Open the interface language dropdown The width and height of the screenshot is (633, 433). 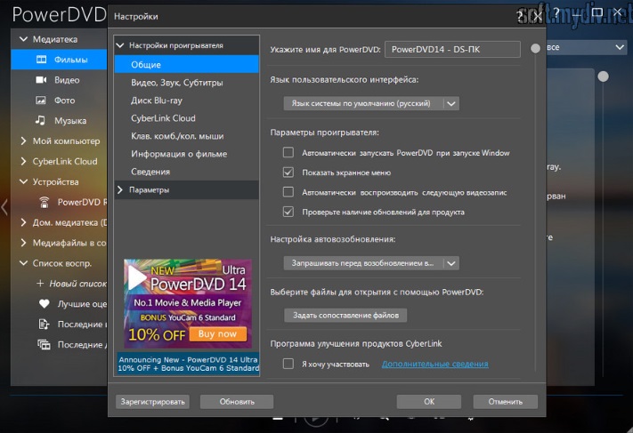(x=371, y=103)
